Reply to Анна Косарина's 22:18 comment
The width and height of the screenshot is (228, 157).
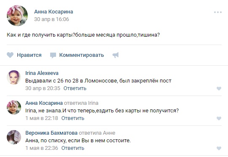pyautogui.click(x=73, y=118)
